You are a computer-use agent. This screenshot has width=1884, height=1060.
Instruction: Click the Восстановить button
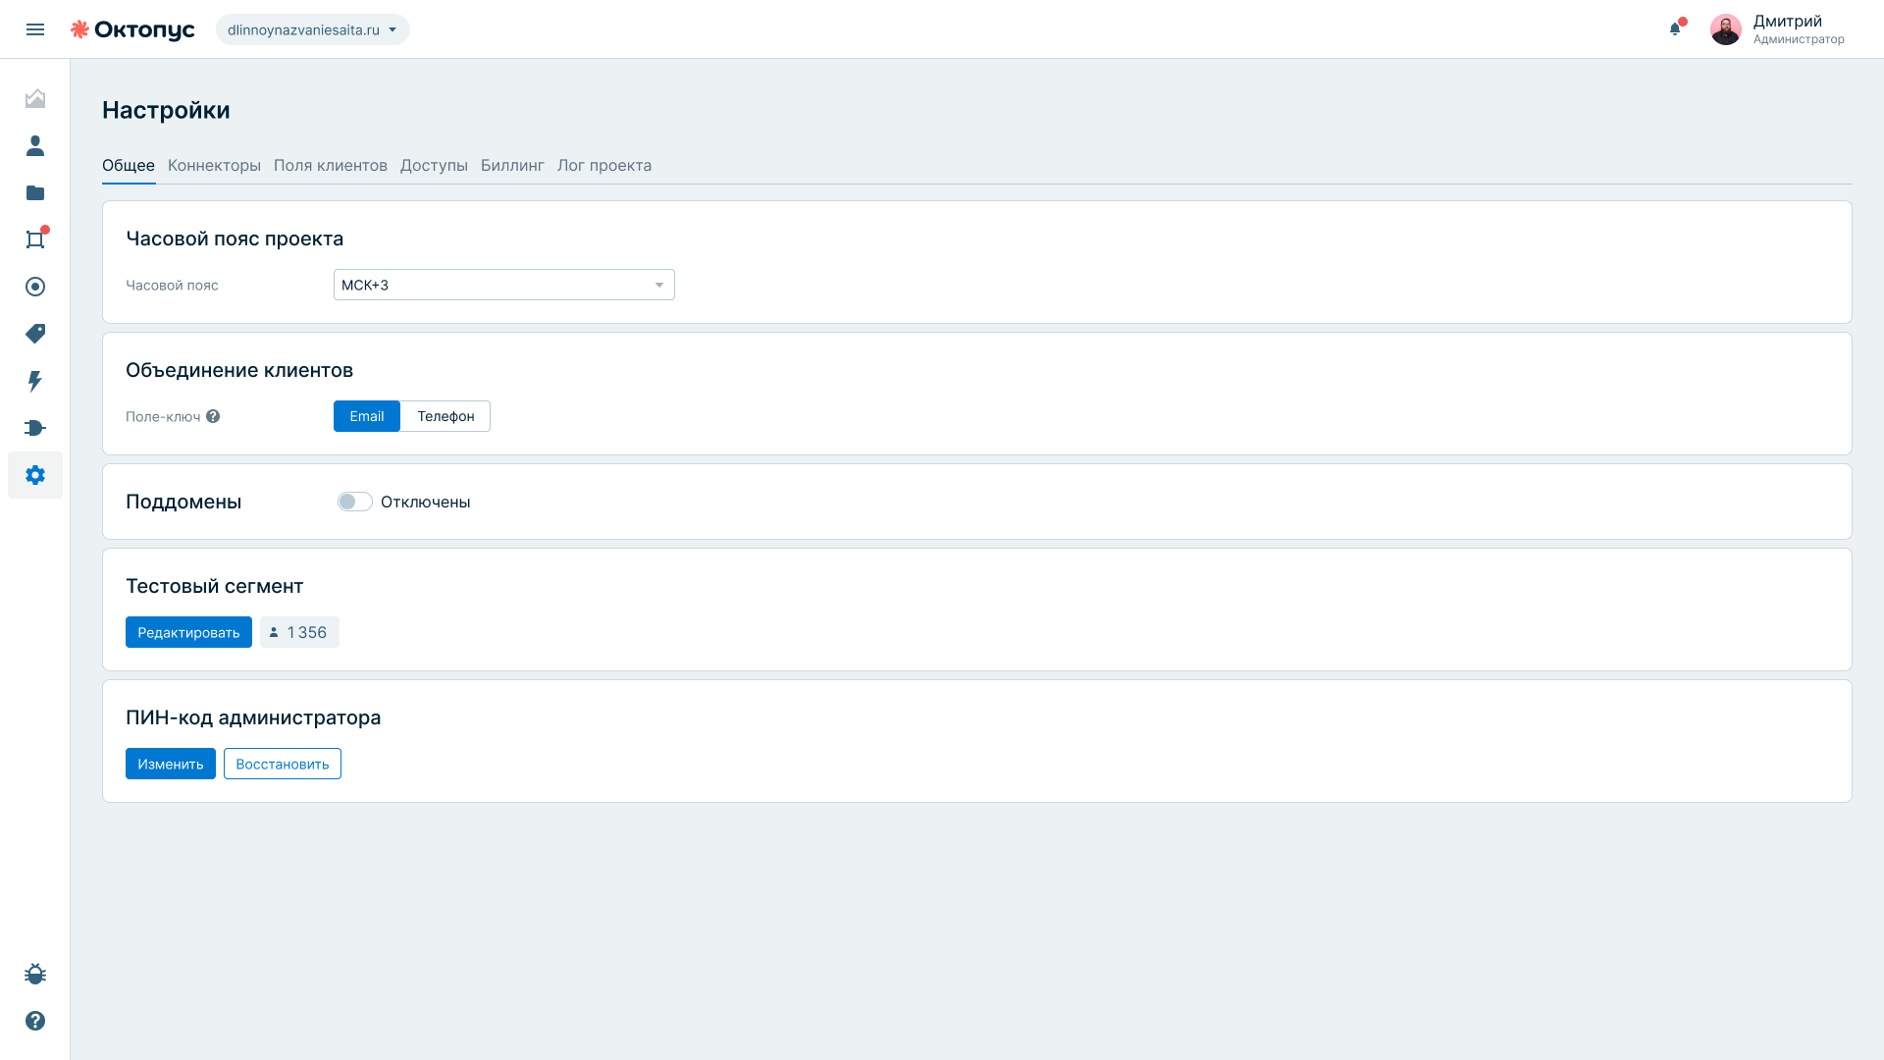(x=283, y=764)
